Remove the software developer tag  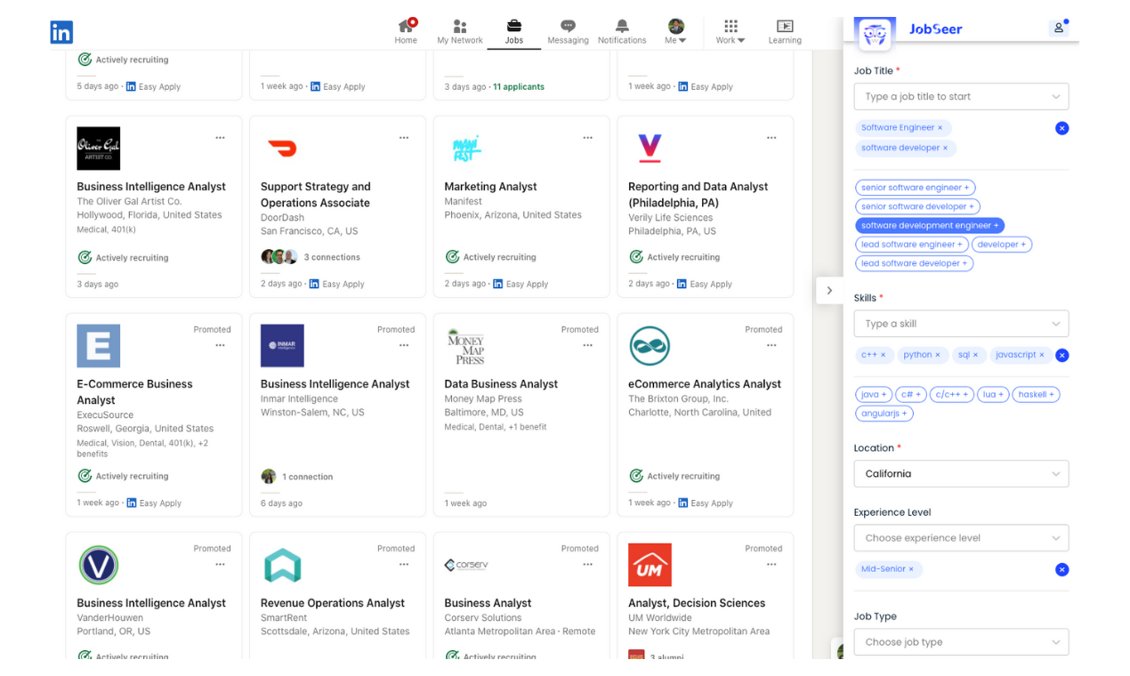[x=945, y=149]
